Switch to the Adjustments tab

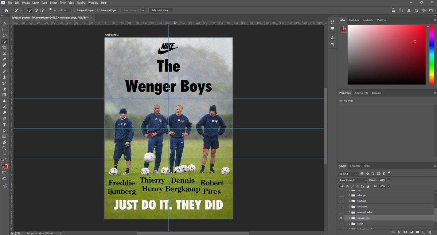[x=361, y=93]
